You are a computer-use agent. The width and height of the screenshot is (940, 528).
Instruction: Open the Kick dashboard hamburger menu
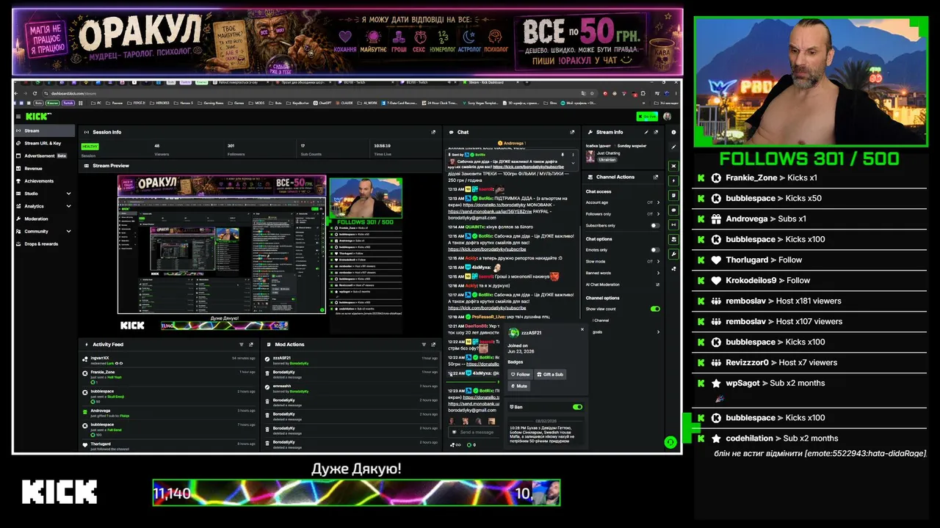pyautogui.click(x=19, y=116)
